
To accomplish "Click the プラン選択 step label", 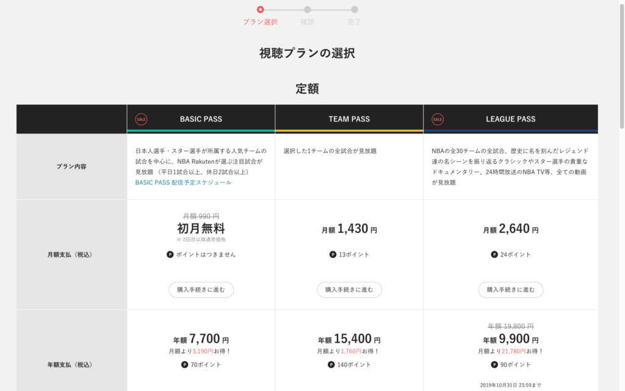I will point(260,22).
